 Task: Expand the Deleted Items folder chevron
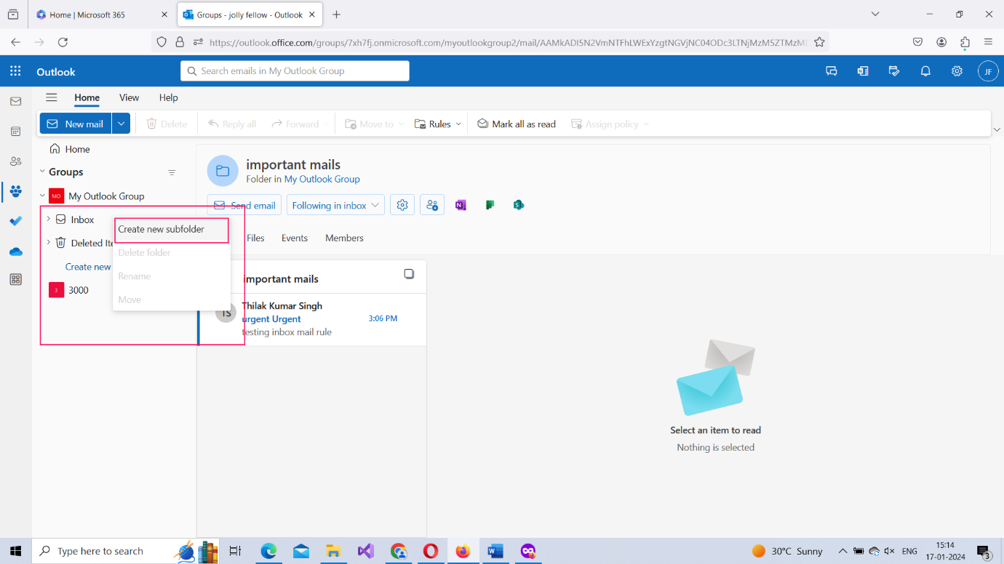click(49, 242)
